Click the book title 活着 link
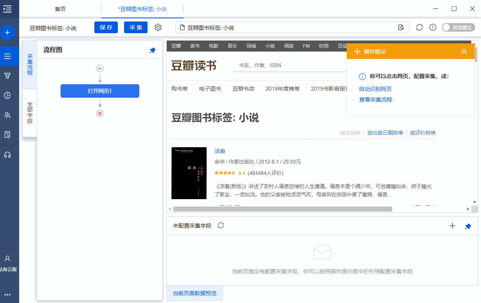This screenshot has width=481, height=303. [x=220, y=151]
